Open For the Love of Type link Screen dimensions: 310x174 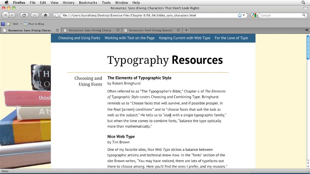click(x=231, y=38)
